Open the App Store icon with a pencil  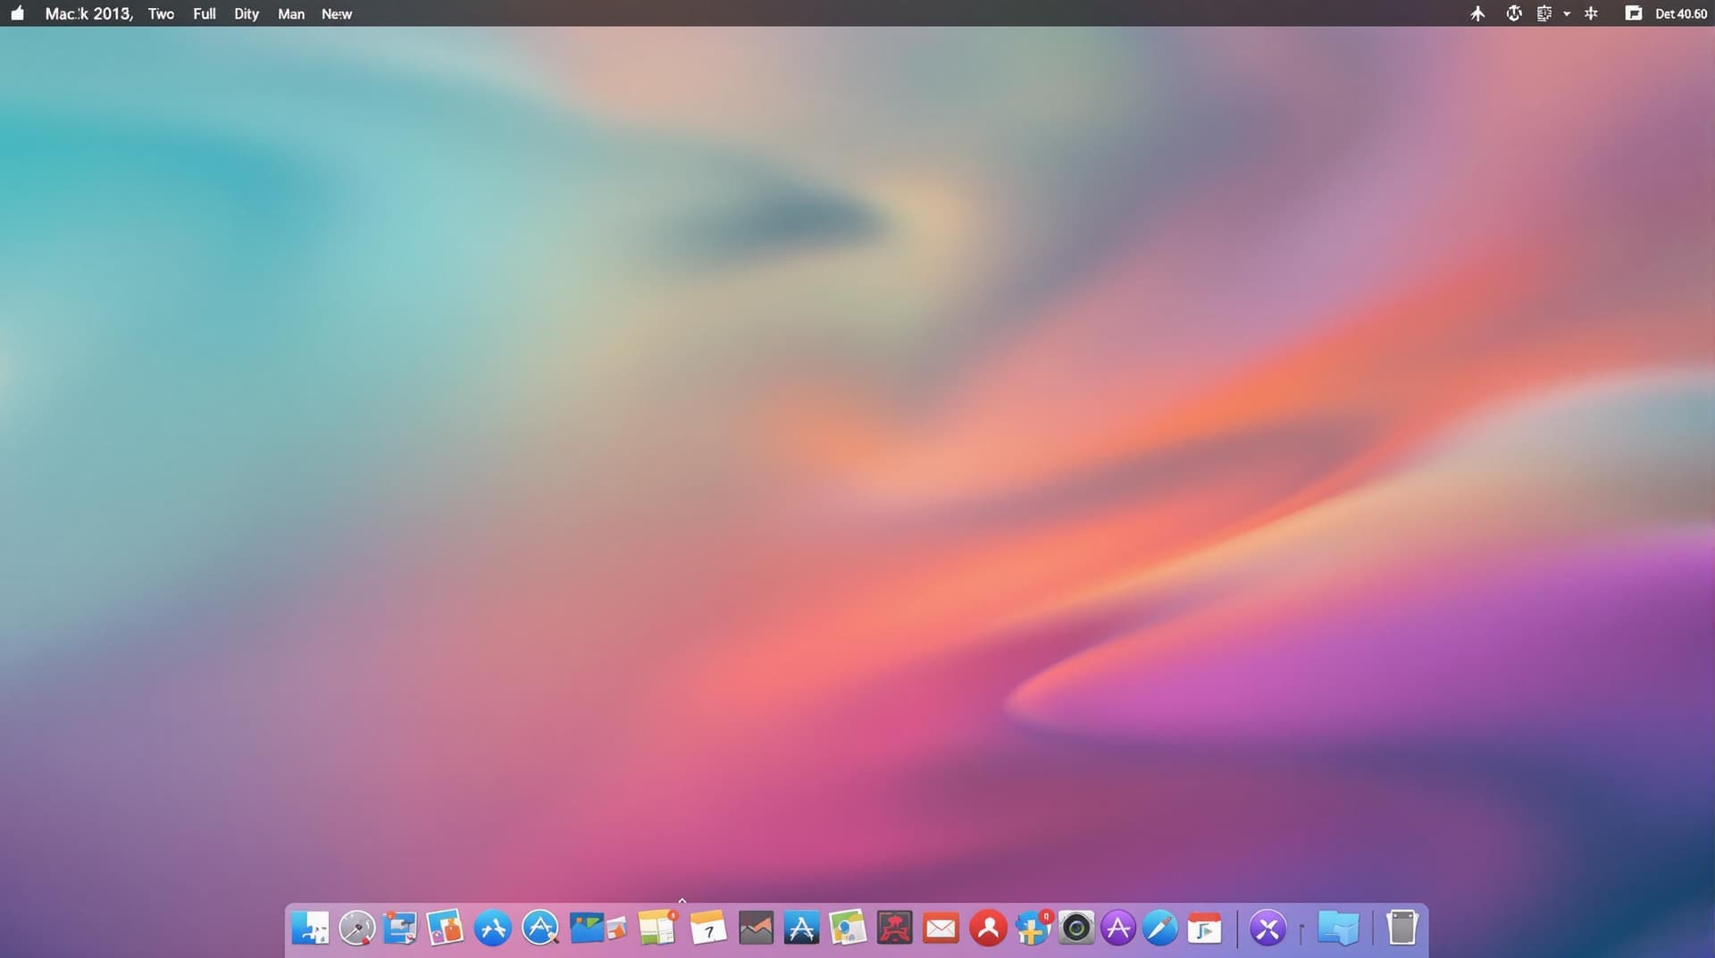tap(540, 929)
